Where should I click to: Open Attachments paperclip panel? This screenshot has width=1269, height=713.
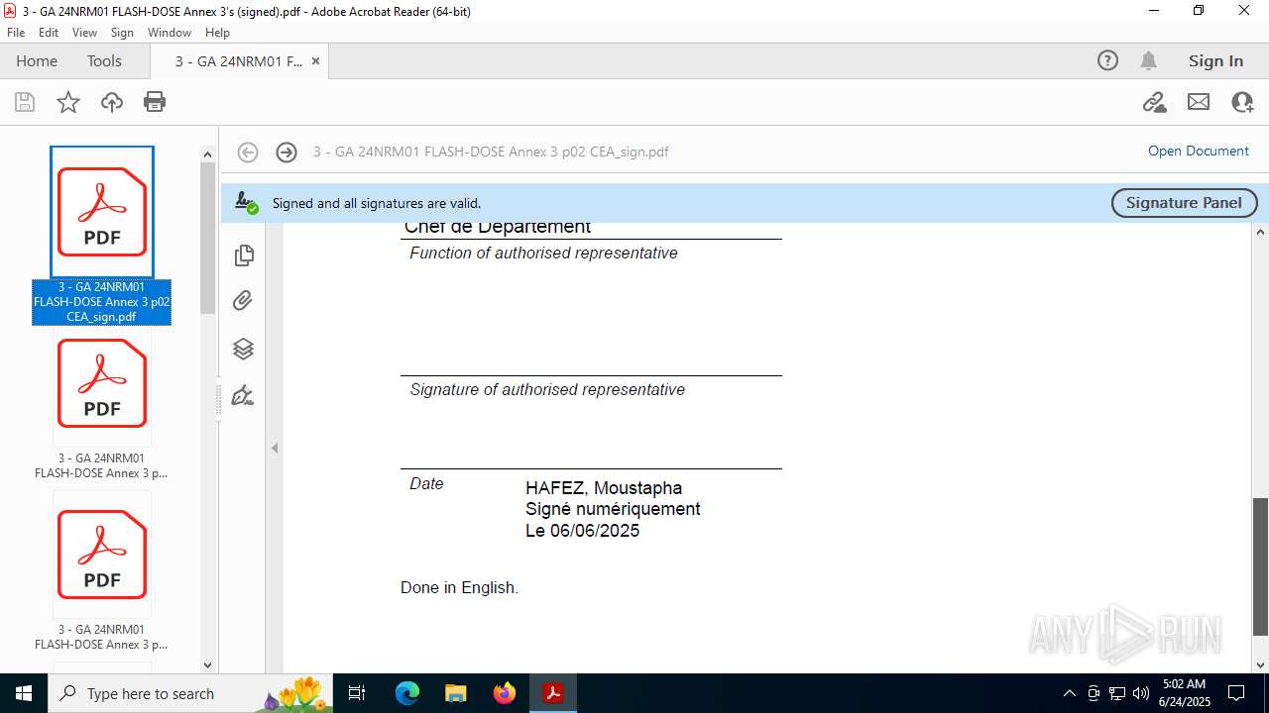click(243, 301)
